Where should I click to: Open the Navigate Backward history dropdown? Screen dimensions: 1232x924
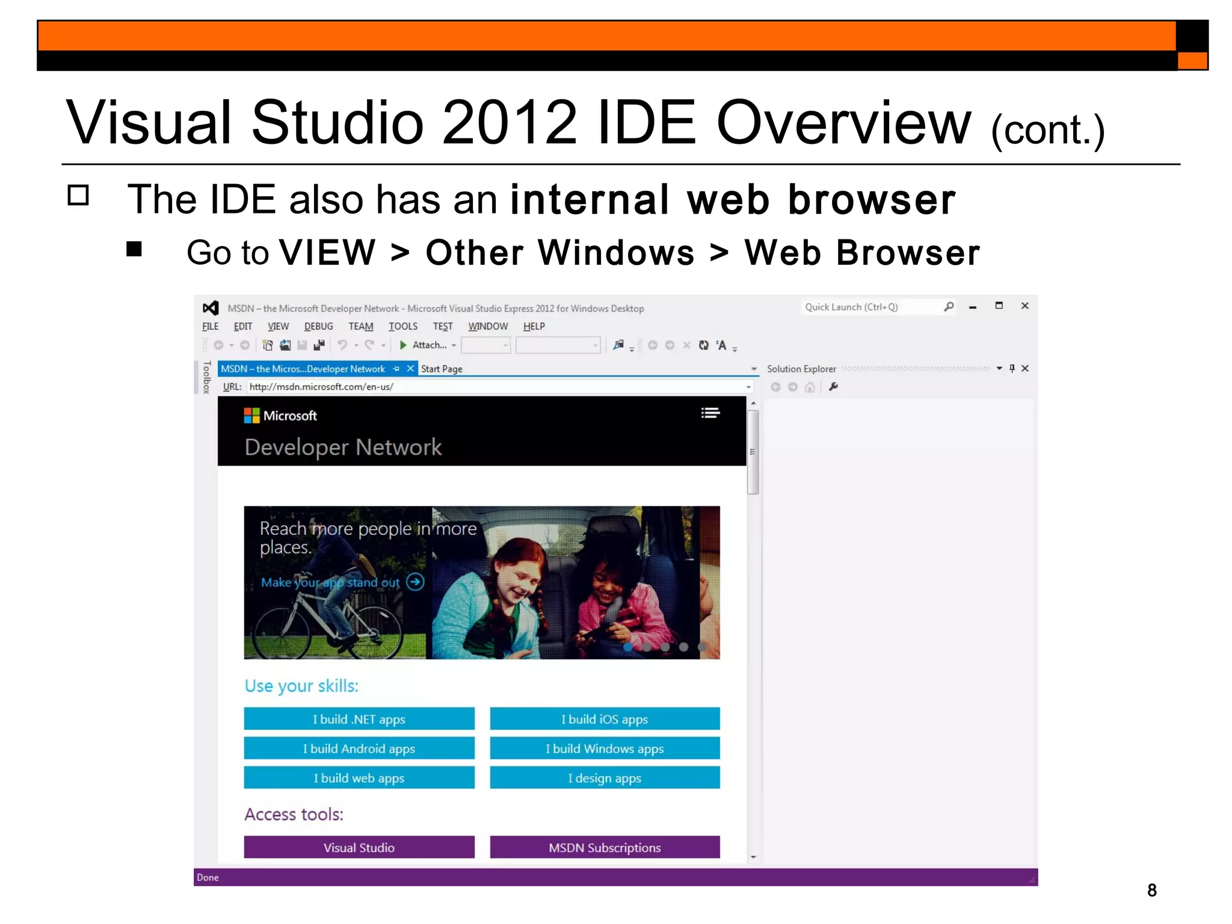232,345
